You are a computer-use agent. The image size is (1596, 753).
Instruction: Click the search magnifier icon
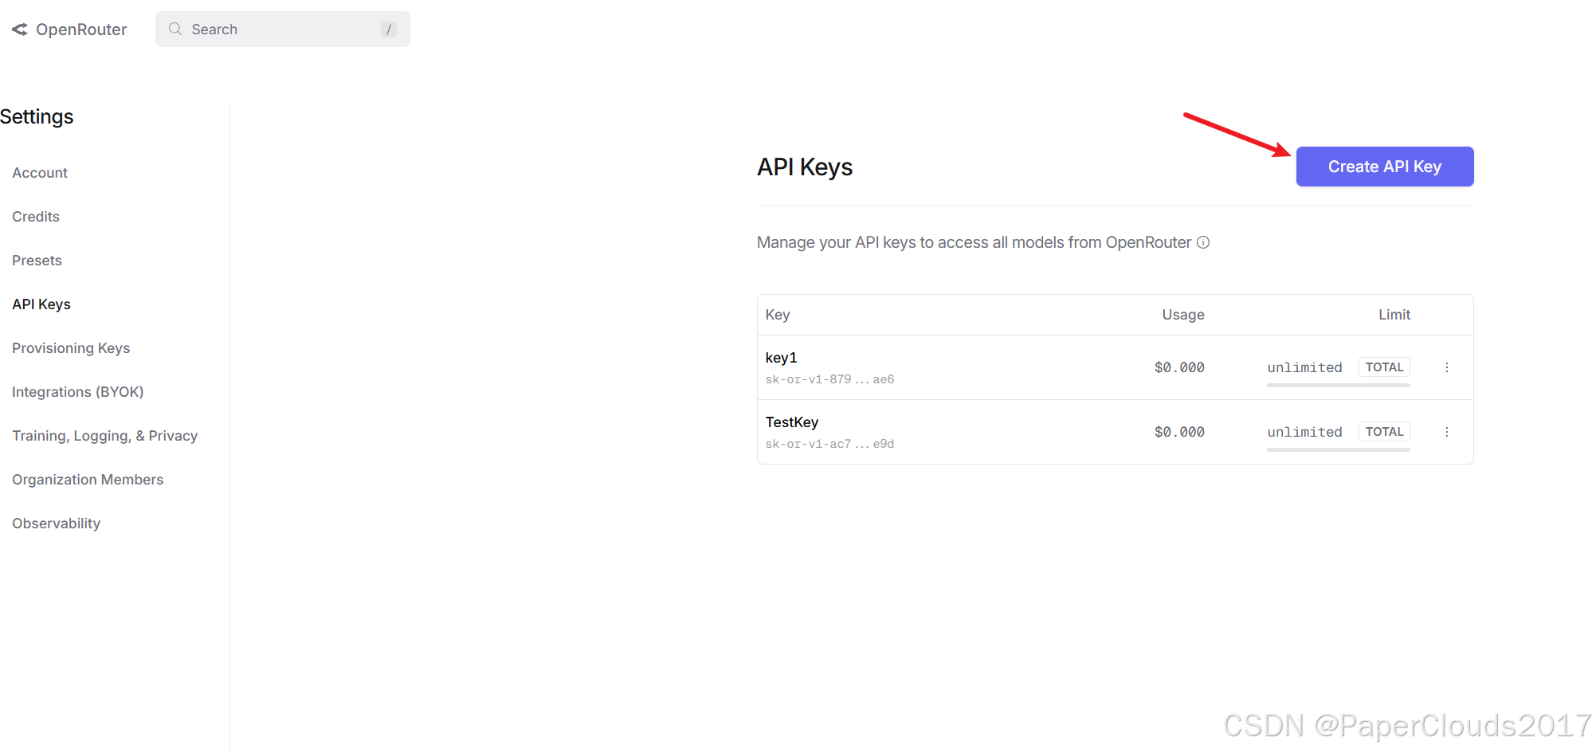[175, 29]
